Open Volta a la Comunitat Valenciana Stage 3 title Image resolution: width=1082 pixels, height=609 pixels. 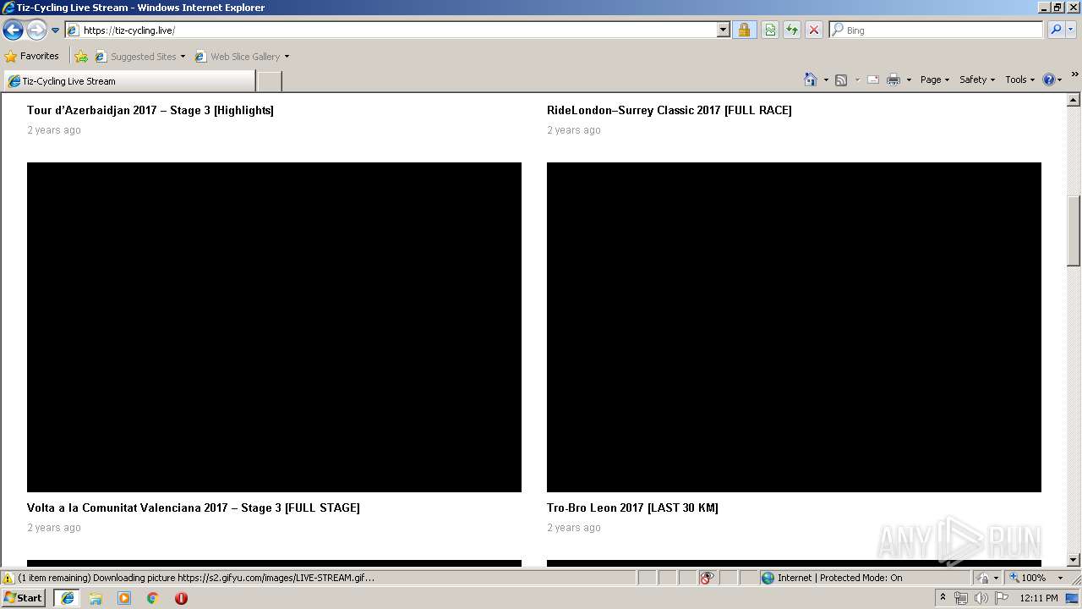tap(194, 507)
